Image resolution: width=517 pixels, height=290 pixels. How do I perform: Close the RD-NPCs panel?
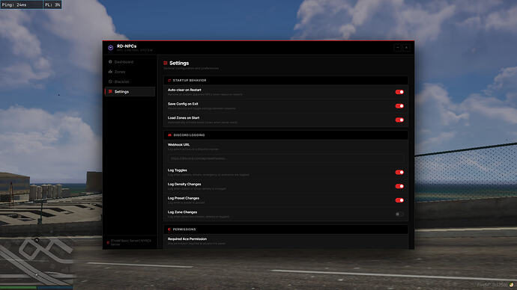click(407, 48)
